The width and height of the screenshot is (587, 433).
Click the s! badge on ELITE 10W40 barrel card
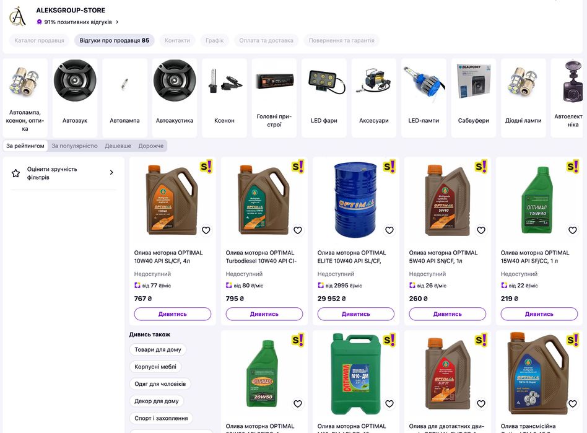coord(389,166)
